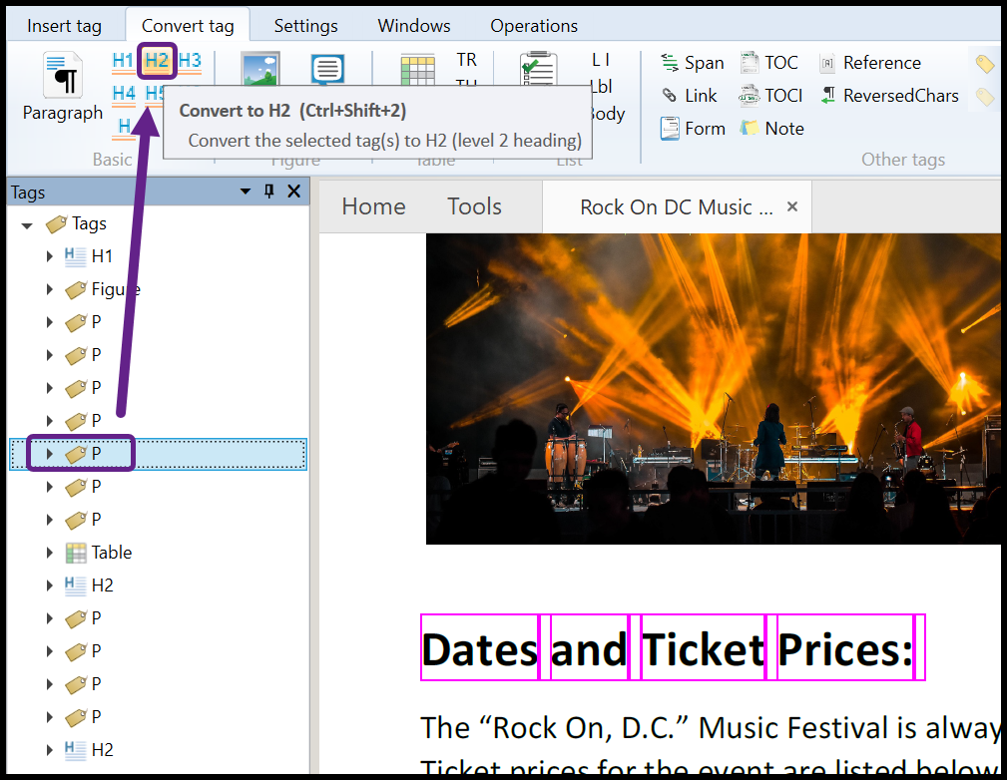Image resolution: width=1007 pixels, height=780 pixels.
Task: Convert tag to ReversedChars
Action: [889, 96]
